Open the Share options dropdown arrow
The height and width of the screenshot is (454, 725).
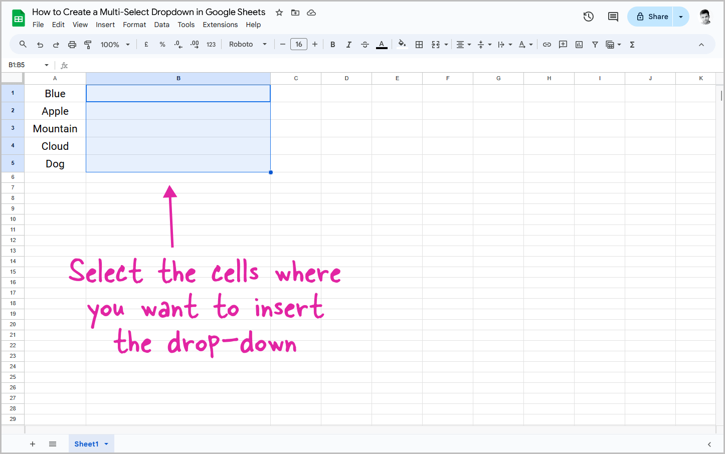tap(681, 17)
